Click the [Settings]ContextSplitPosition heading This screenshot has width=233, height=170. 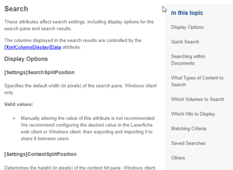point(40,154)
